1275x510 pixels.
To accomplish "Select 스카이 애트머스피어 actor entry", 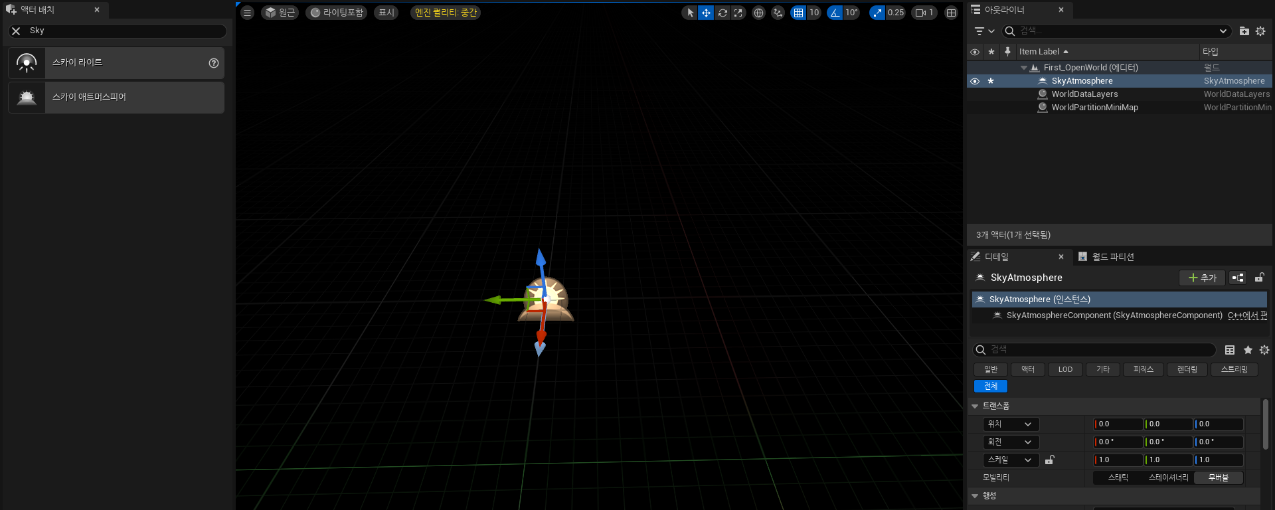I will 116,98.
